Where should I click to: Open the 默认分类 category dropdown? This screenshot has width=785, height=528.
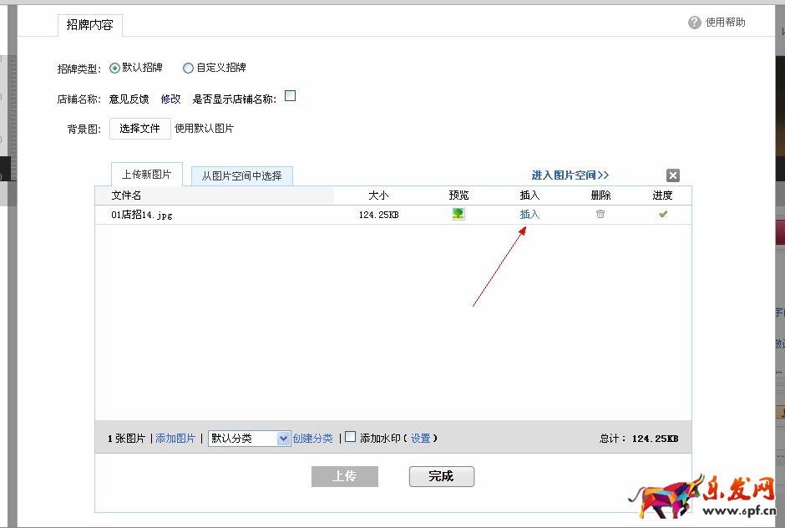click(x=284, y=437)
